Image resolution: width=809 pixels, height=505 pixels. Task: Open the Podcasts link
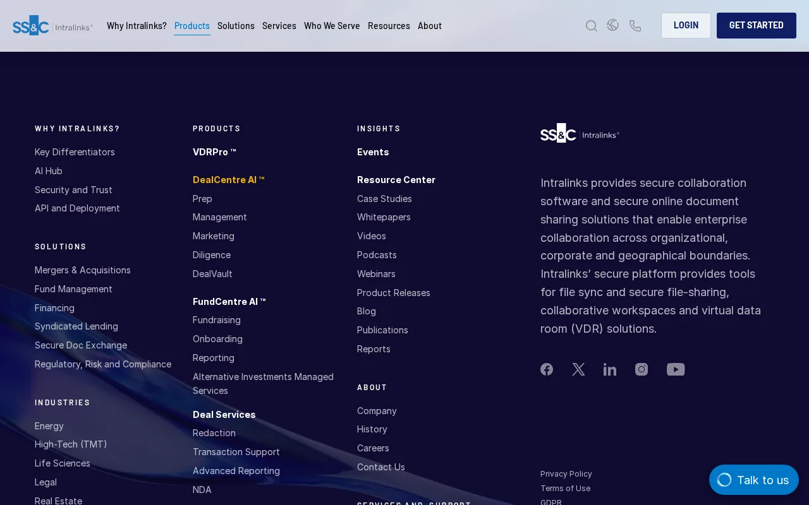coord(377,255)
